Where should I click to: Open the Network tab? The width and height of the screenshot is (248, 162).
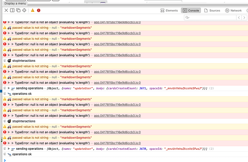(x=233, y=10)
